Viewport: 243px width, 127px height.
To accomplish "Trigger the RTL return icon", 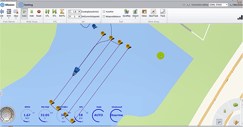I will (55, 11).
